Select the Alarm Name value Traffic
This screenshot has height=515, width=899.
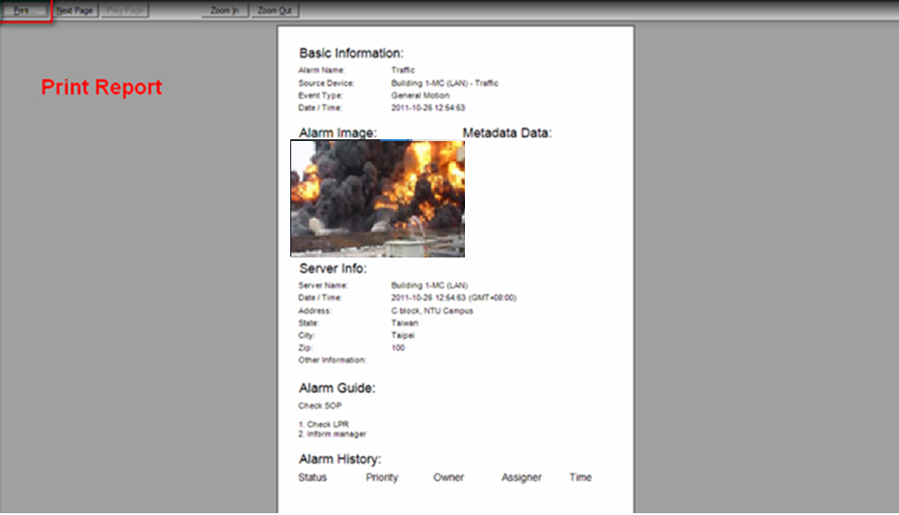403,70
